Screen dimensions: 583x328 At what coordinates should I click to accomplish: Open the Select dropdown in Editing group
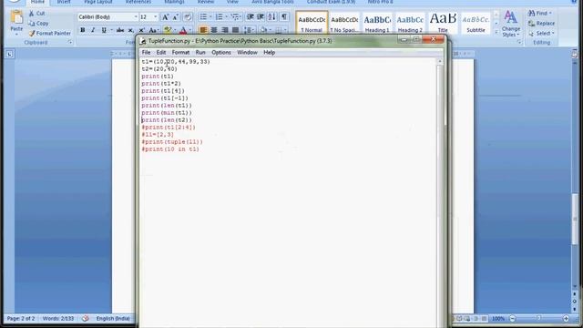(541, 34)
